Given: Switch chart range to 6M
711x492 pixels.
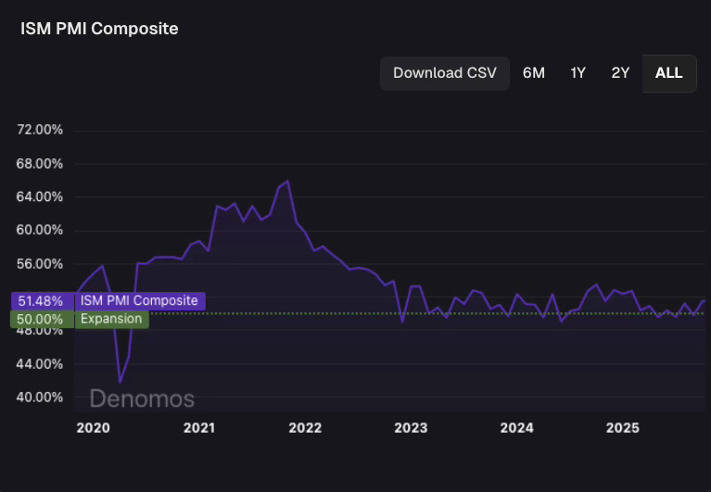Looking at the screenshot, I should [x=534, y=73].
